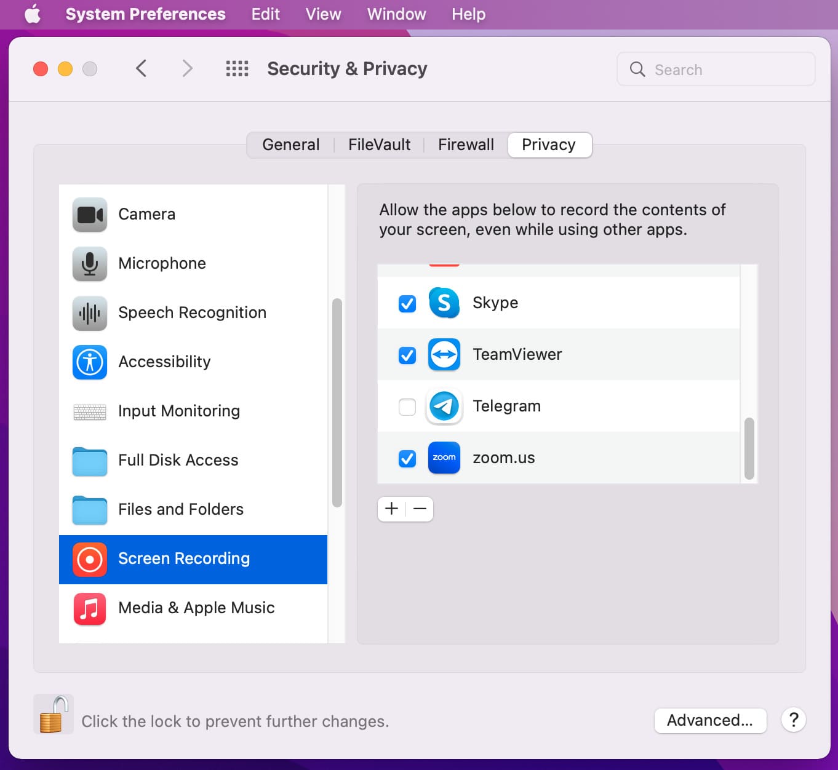Remove selected app with minus button
The image size is (838, 770).
tap(420, 509)
